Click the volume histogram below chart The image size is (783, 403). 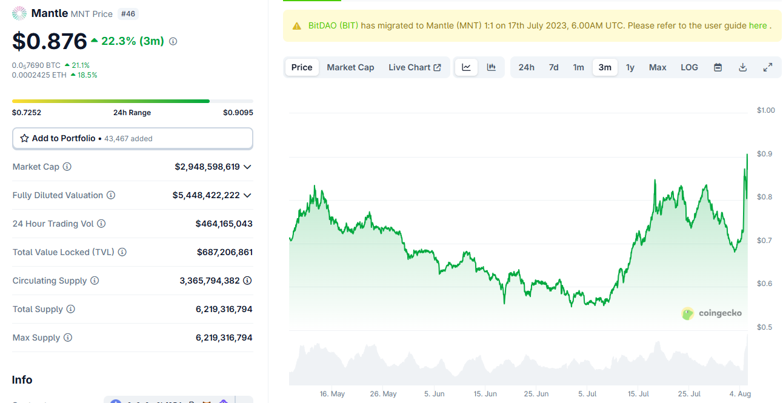pyautogui.click(x=518, y=361)
